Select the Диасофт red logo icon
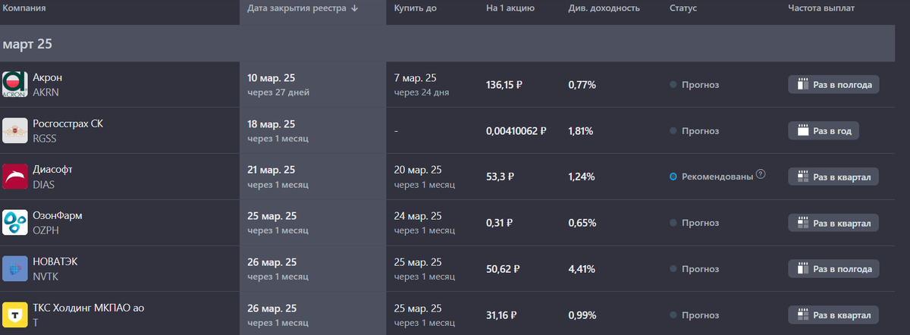This screenshot has width=910, height=335. (15, 177)
